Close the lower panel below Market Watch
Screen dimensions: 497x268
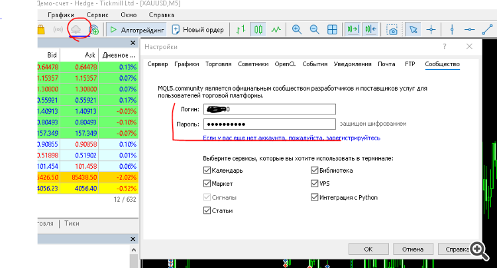click(x=133, y=239)
